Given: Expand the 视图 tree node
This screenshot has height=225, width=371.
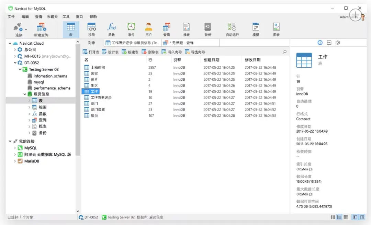Looking at the screenshot, I should (29, 107).
